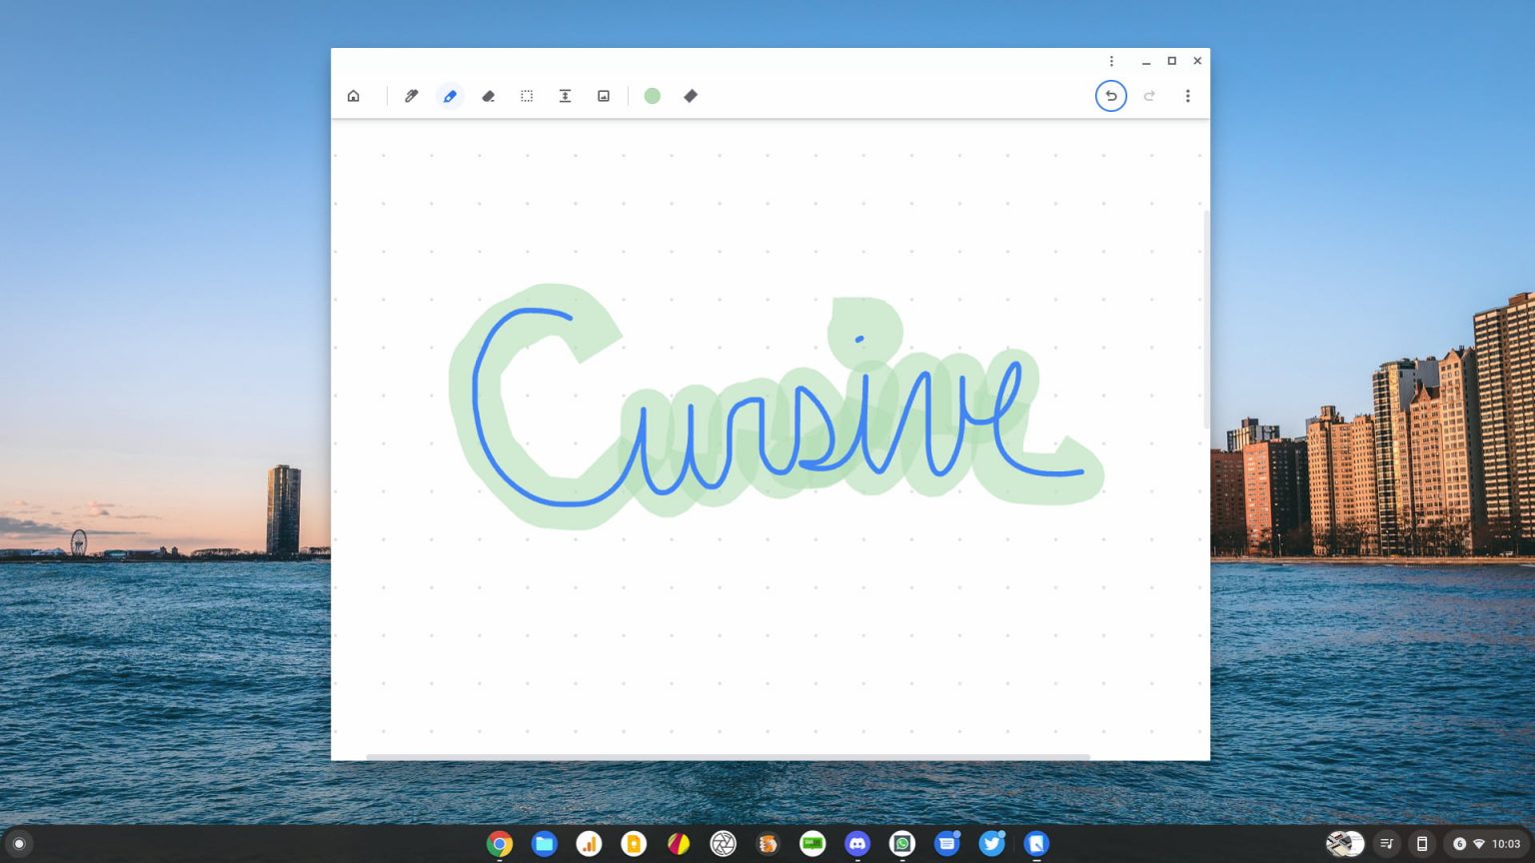Select the Highlighter tool
The width and height of the screenshot is (1535, 863).
(x=449, y=96)
